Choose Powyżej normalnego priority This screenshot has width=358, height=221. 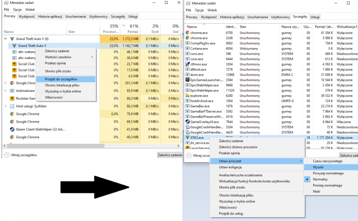coord(328,173)
